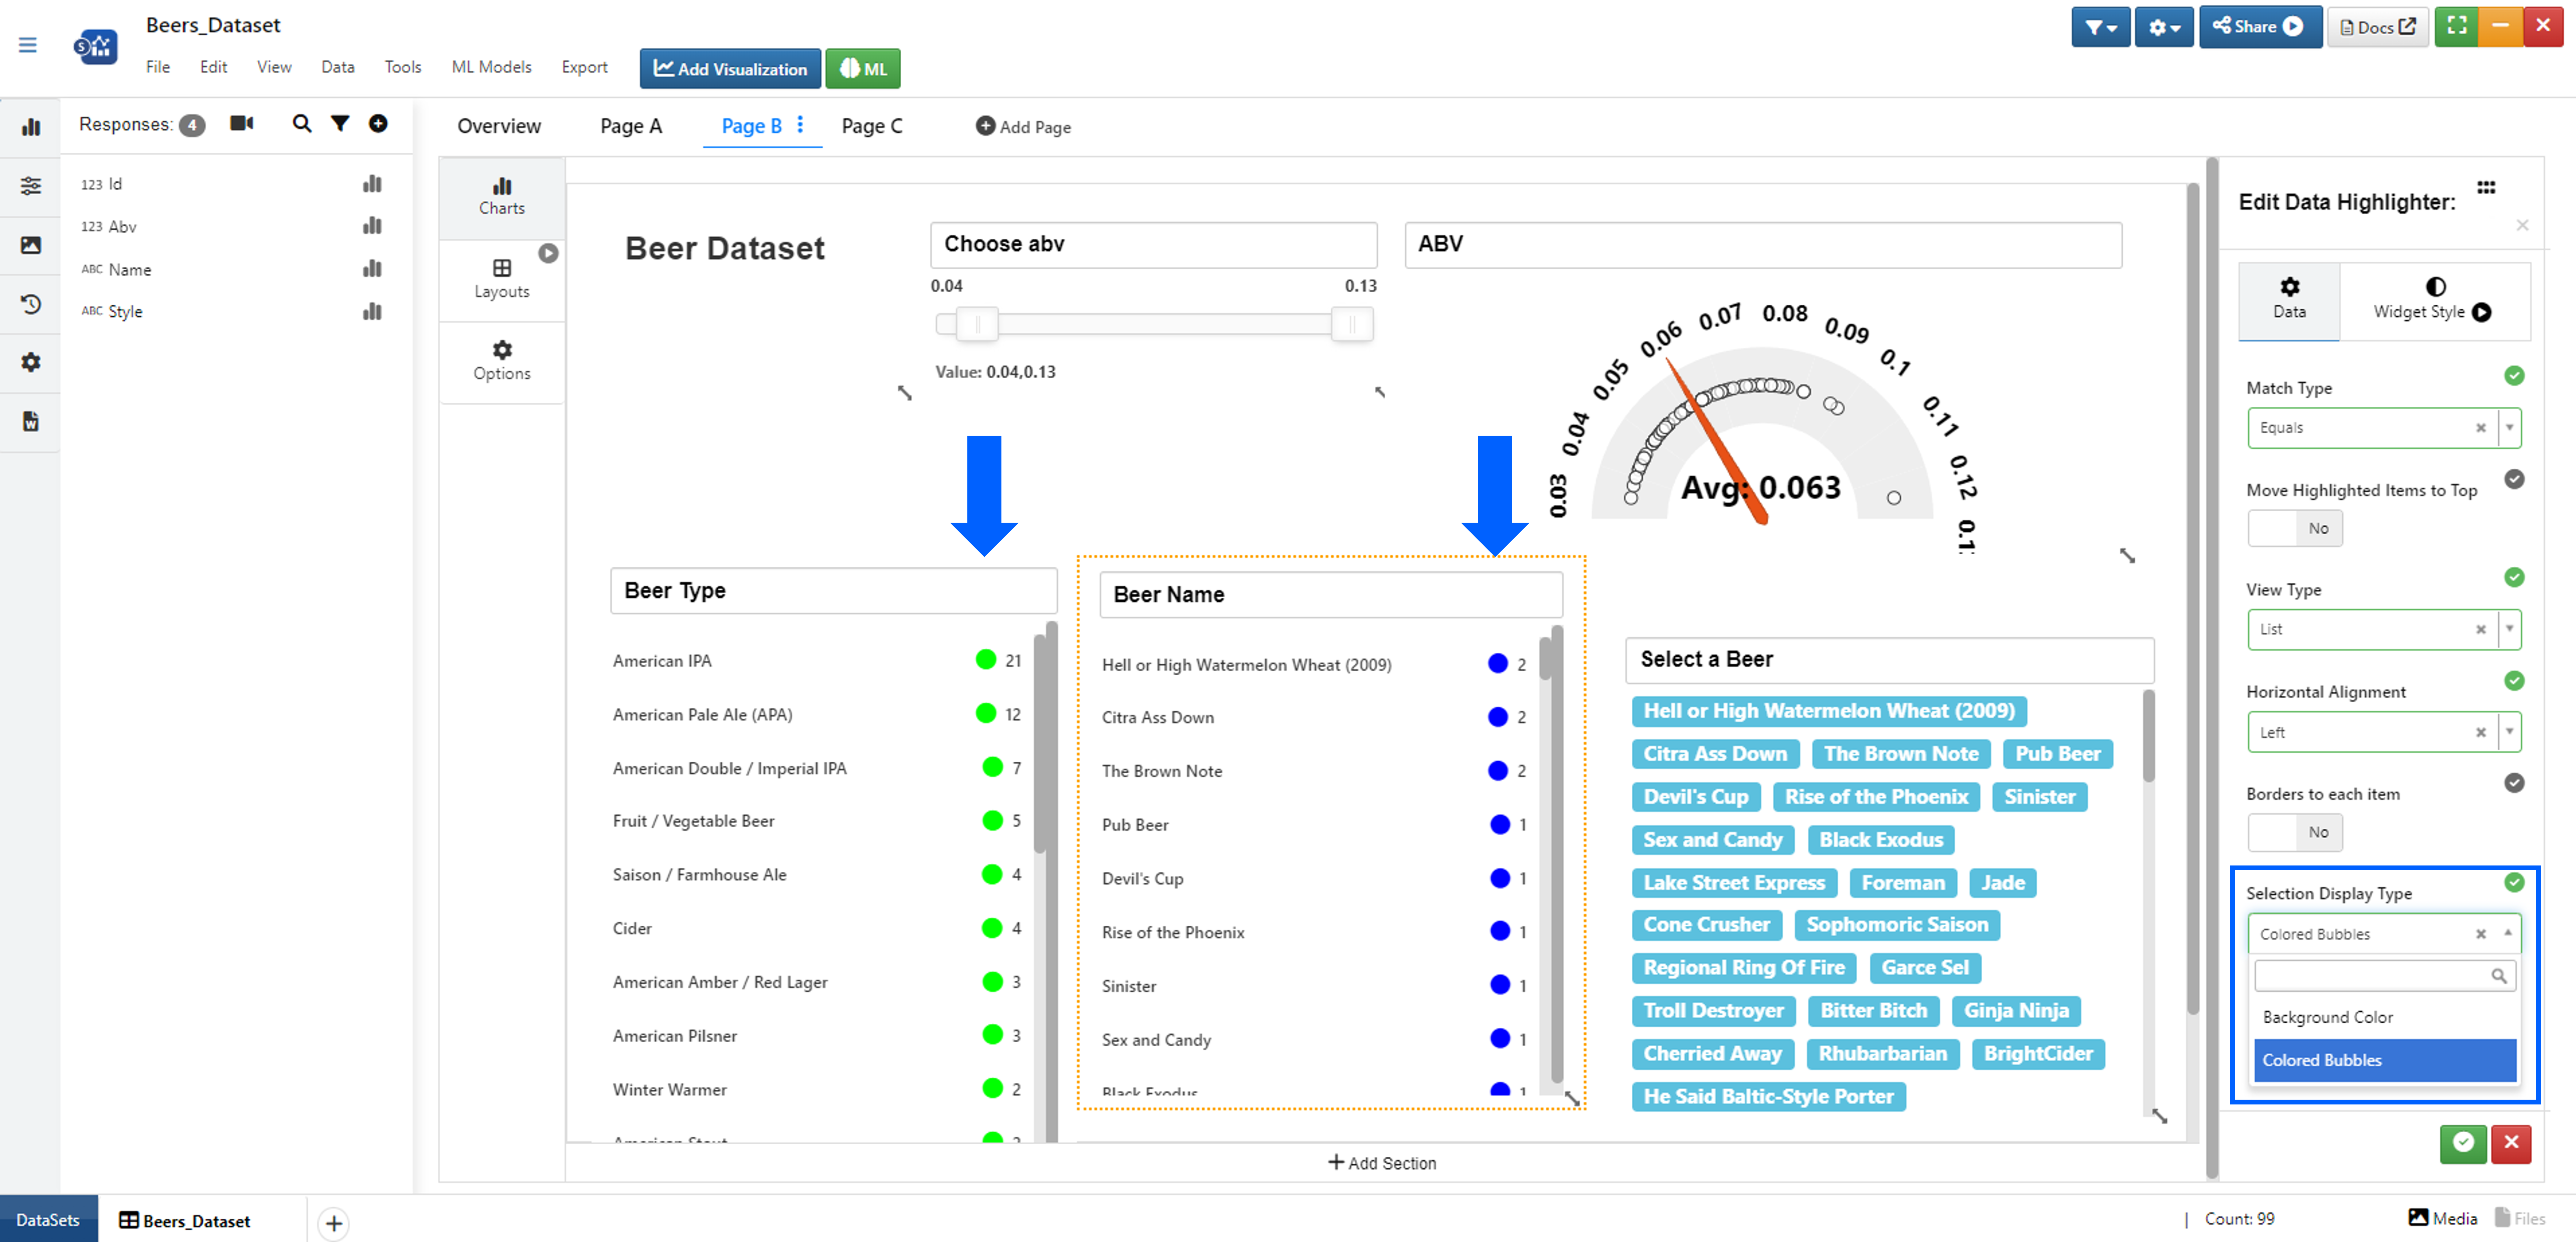Image resolution: width=2576 pixels, height=1242 pixels.
Task: Click the Match Type green checkmark
Action: coord(2514,376)
